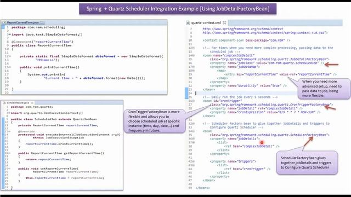Click "package com.ram.scheduling;" line

pos(38,27)
